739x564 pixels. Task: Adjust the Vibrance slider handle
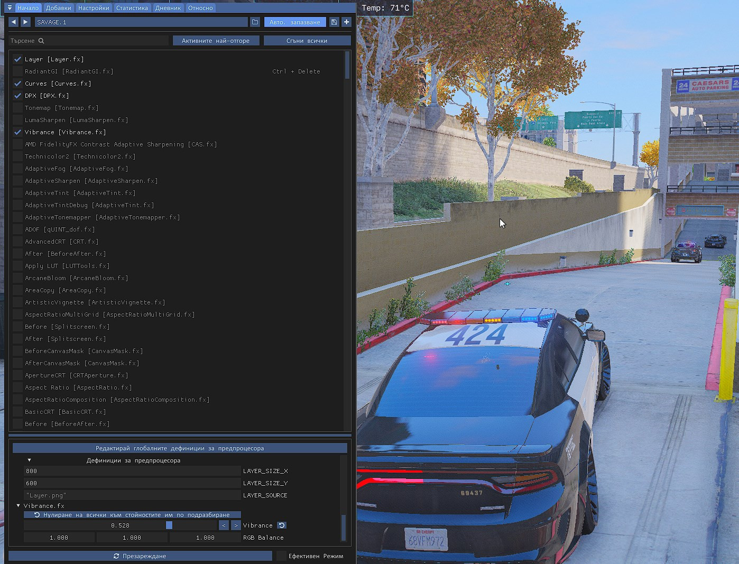(169, 525)
